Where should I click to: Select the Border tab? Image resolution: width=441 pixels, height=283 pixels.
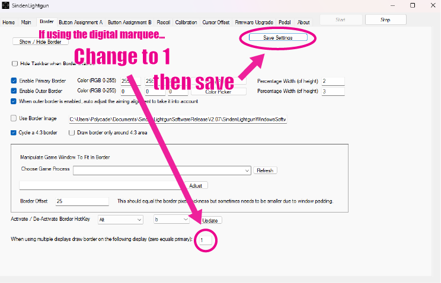pyautogui.click(x=47, y=22)
